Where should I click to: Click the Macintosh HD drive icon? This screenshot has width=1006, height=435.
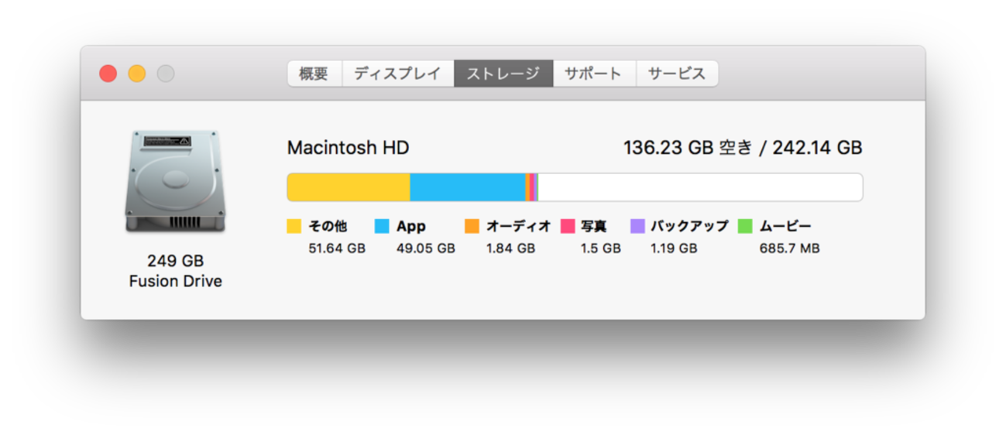click(x=175, y=181)
